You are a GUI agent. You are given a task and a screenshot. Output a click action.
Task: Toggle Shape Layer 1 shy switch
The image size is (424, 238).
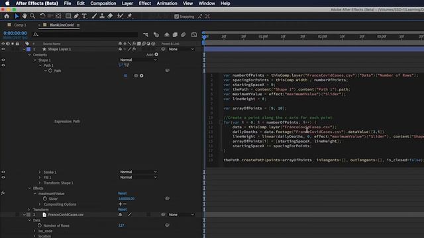pyautogui.click(x=120, y=49)
